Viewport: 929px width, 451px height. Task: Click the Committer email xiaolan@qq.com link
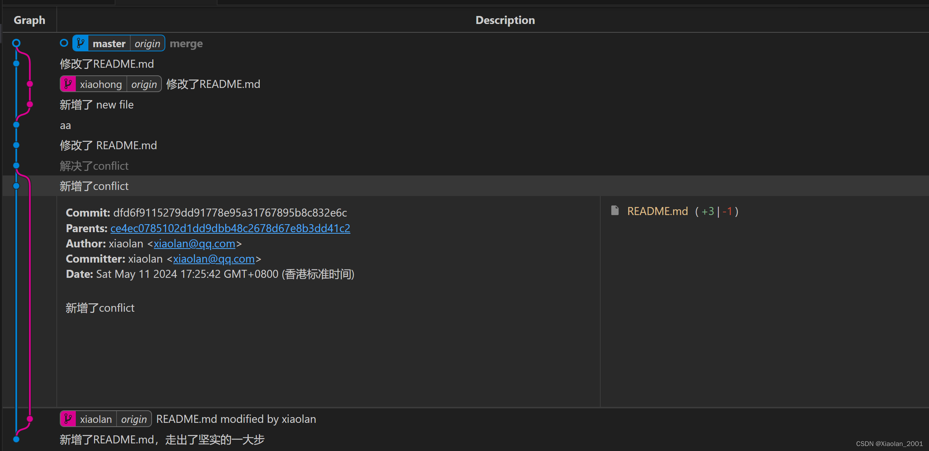(214, 259)
